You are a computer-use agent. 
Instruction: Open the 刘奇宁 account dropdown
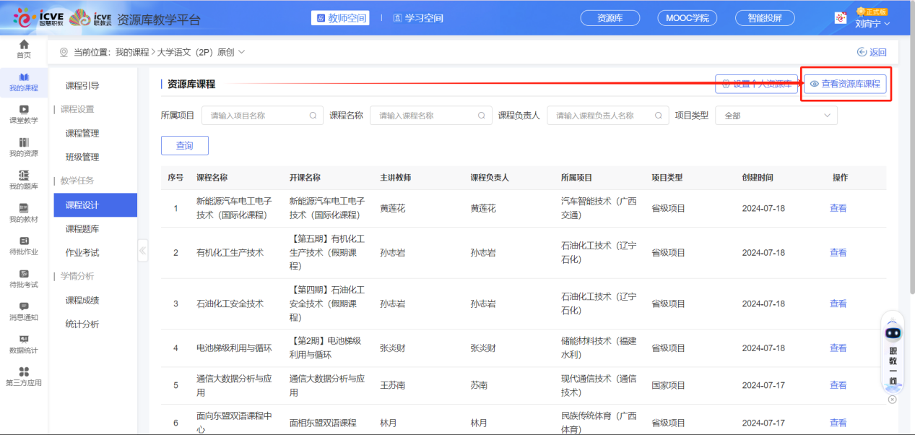pos(872,23)
